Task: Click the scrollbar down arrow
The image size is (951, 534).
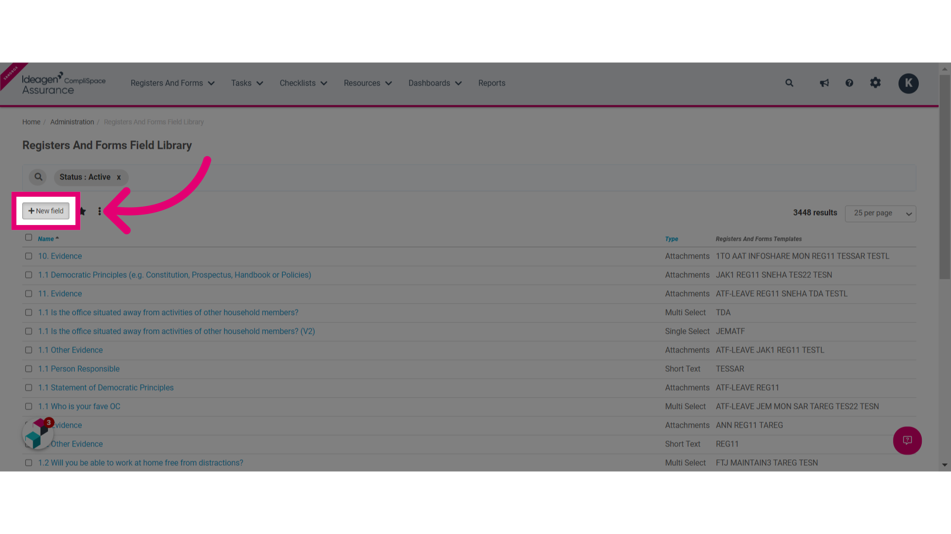Action: (945, 465)
